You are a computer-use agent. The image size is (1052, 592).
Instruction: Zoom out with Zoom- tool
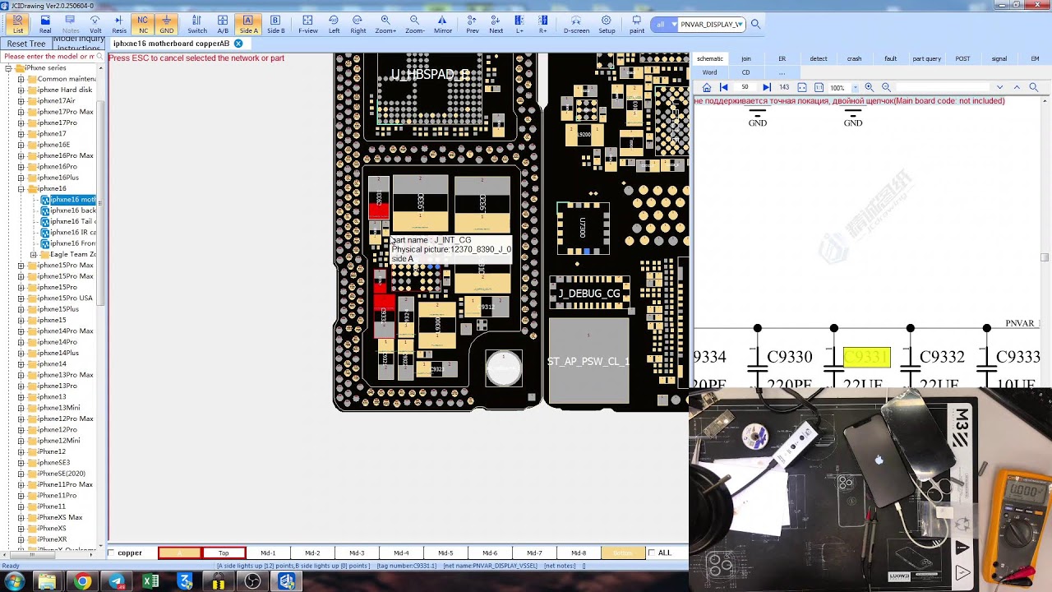click(x=414, y=24)
